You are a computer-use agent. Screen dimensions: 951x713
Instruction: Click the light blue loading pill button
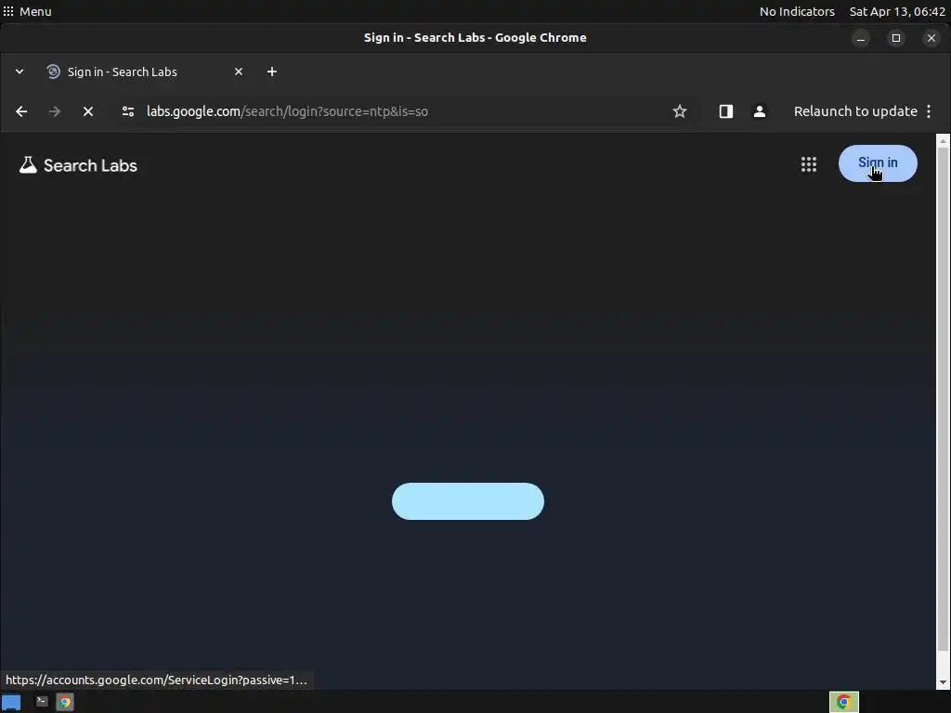(x=468, y=501)
